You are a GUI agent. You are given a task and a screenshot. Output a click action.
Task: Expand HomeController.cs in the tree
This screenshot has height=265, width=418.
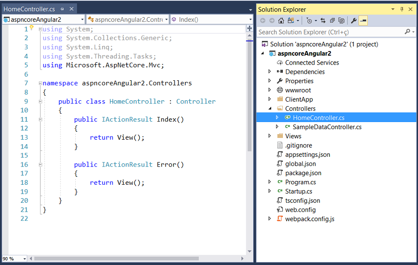277,117
